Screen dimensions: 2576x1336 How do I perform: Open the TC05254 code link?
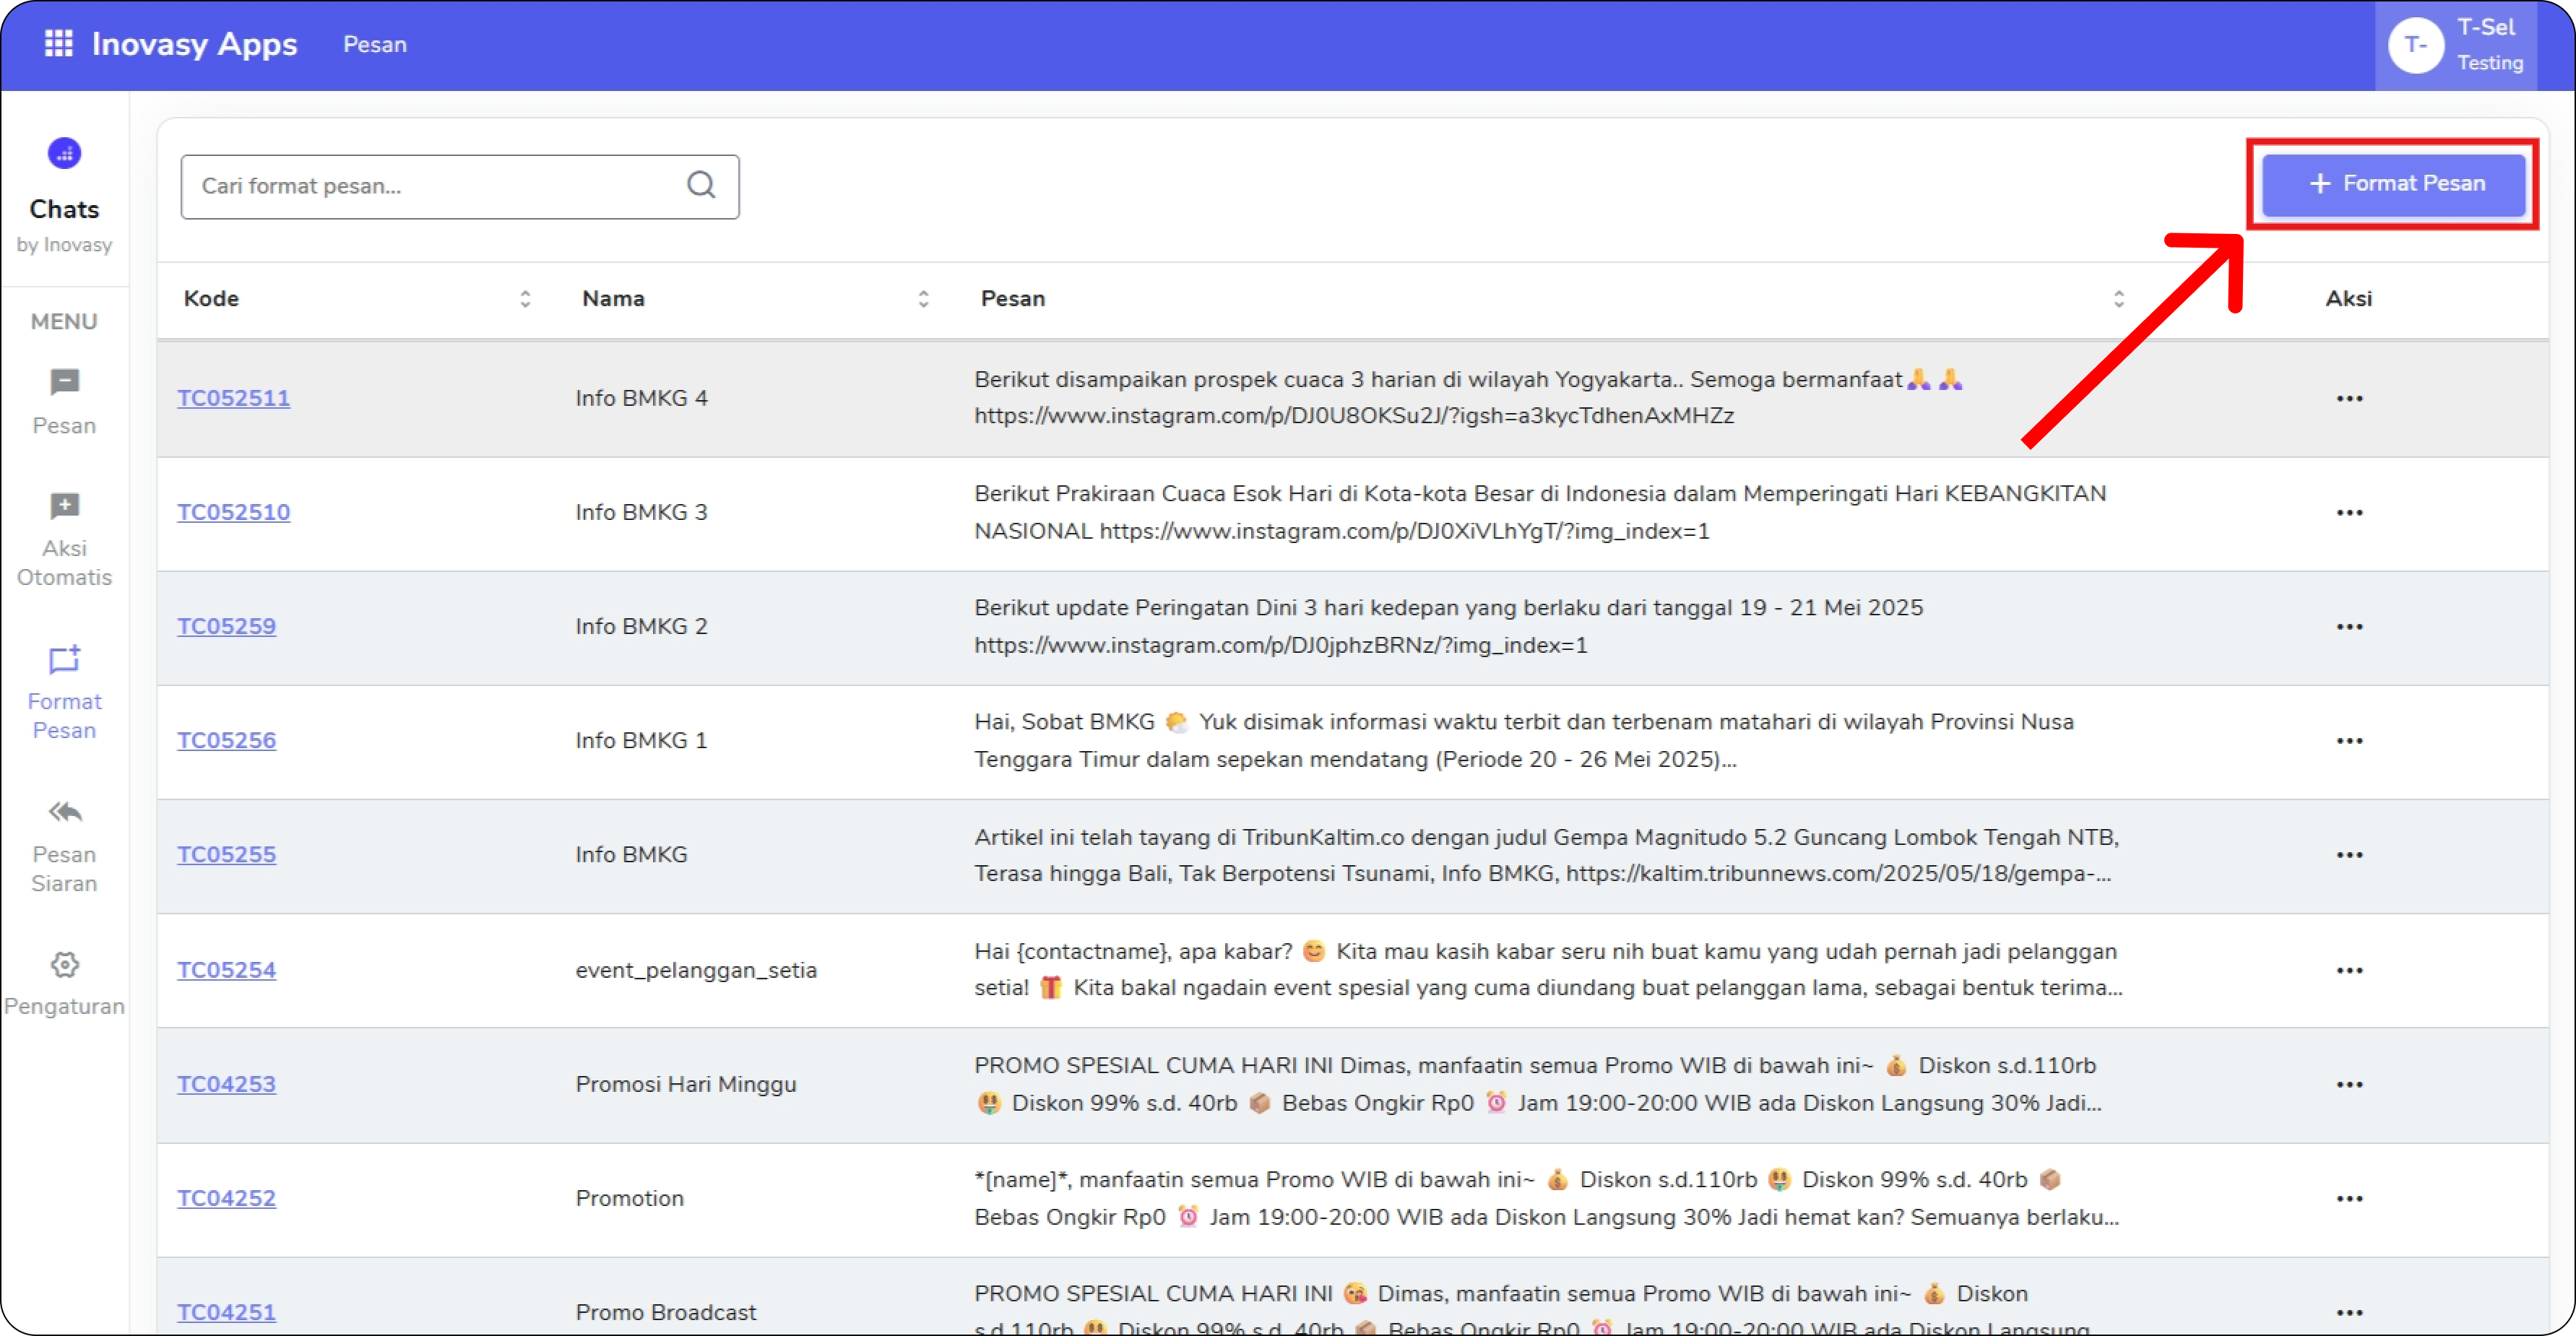pyautogui.click(x=226, y=970)
